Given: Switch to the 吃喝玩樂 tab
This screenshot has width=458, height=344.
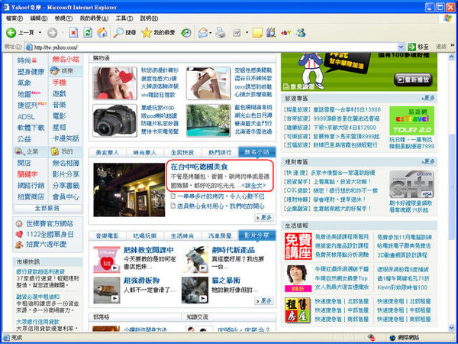Looking at the screenshot, I should (x=144, y=235).
